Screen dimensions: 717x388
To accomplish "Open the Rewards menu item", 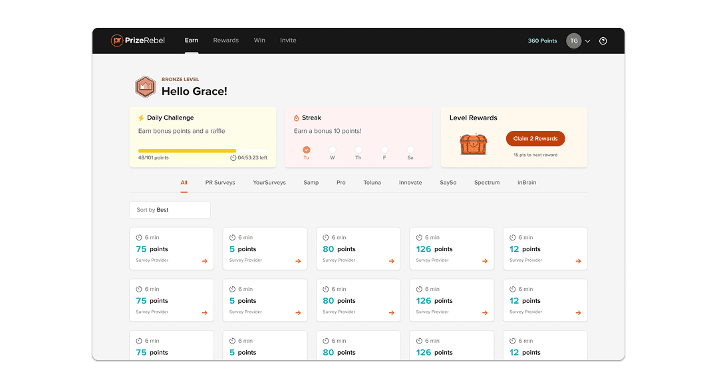I will [x=226, y=41].
